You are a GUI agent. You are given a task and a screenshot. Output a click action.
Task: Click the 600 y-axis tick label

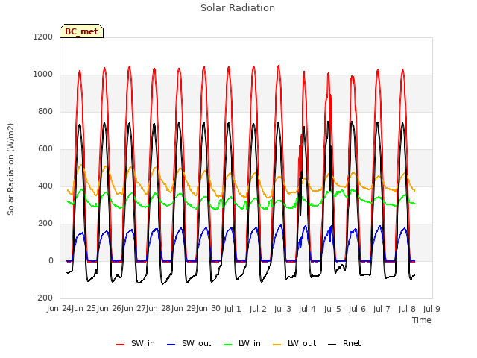point(45,149)
